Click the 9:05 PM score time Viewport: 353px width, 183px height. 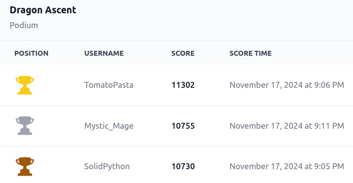pos(287,166)
